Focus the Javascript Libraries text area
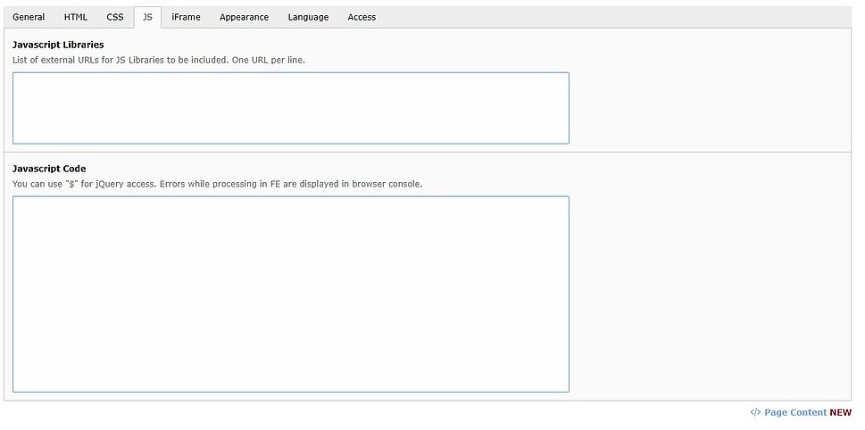The image size is (865, 430). tap(290, 108)
